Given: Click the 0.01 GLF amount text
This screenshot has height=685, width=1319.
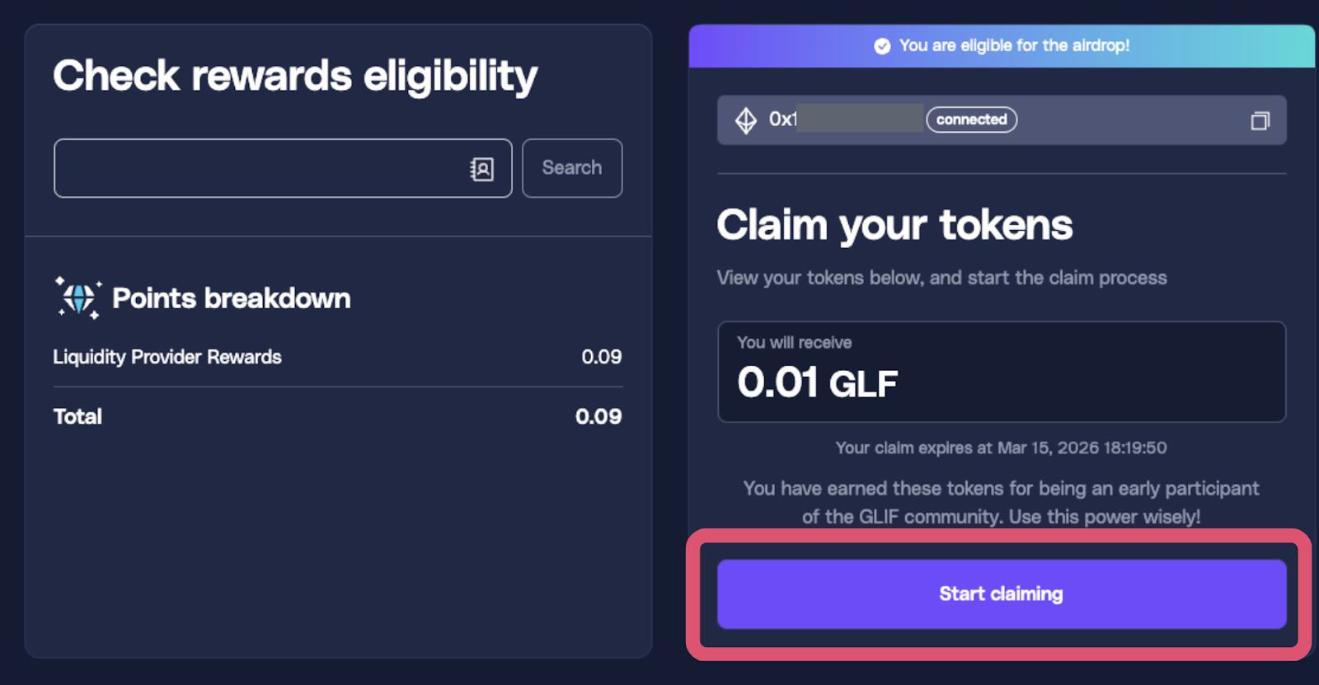Looking at the screenshot, I should (816, 382).
